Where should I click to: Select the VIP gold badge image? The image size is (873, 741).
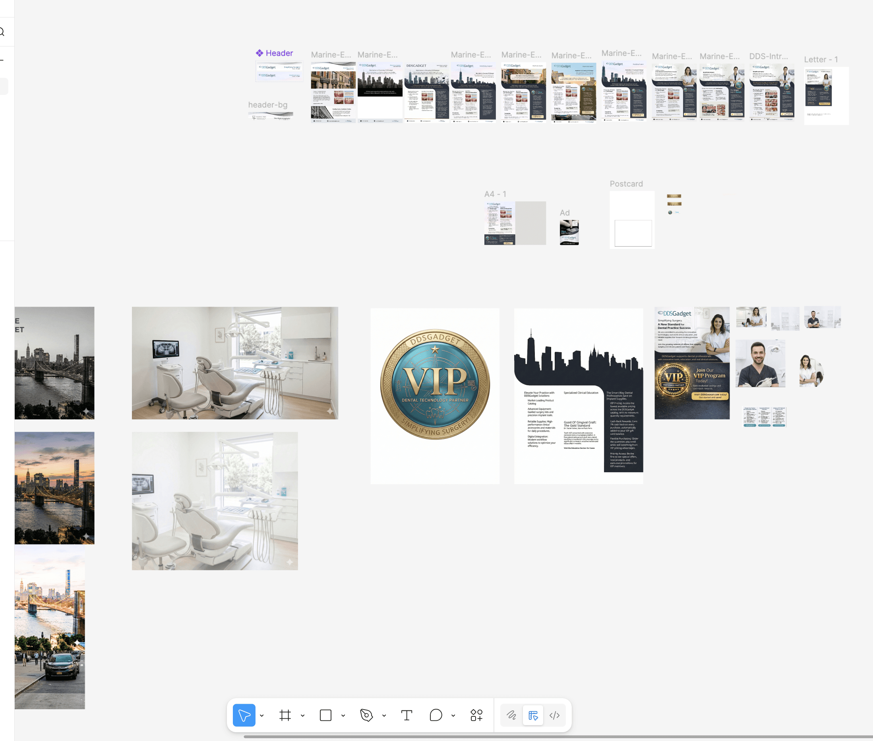(435, 384)
